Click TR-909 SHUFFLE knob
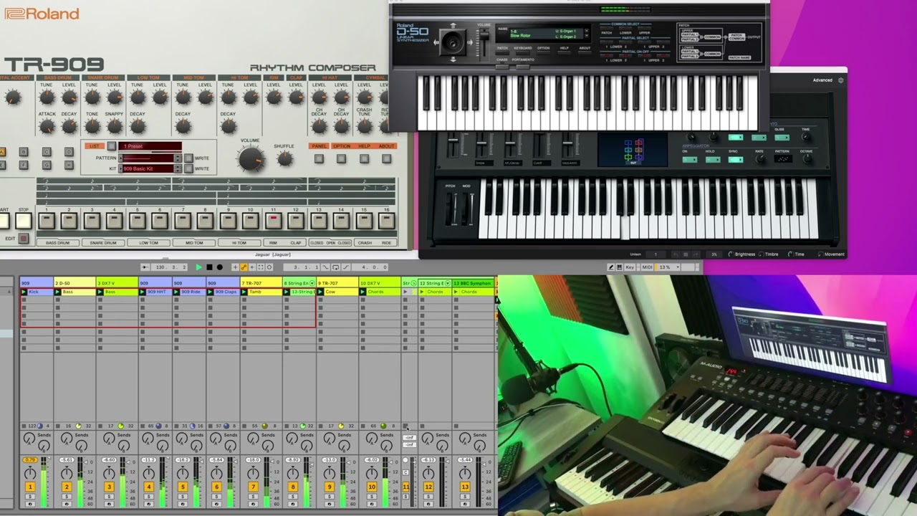Screen dimensions: 917x516 click(x=284, y=158)
